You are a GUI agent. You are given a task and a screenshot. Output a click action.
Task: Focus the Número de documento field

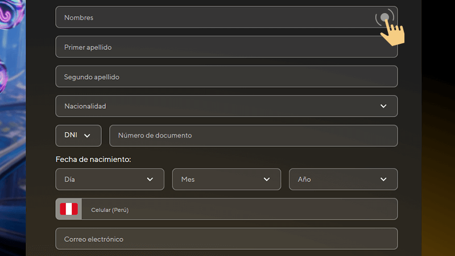point(253,136)
